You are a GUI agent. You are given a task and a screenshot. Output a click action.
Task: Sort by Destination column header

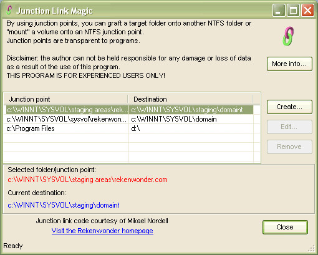click(190, 99)
